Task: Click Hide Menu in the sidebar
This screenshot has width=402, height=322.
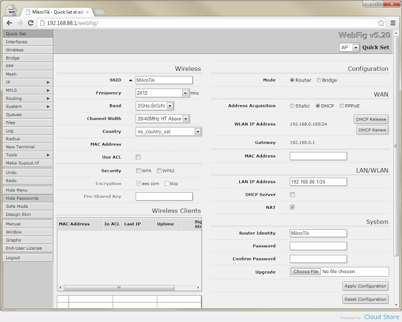Action: (28, 190)
